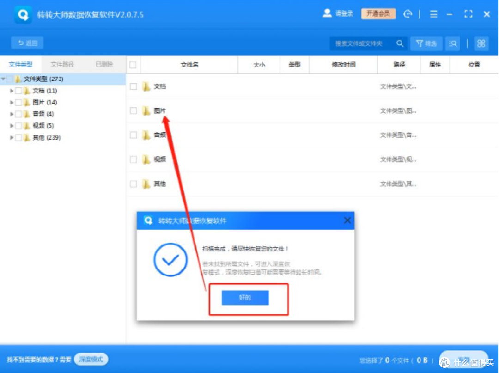The height and width of the screenshot is (373, 499).
Task: Check the 其他 (239) tree checkbox
Action: (18, 137)
